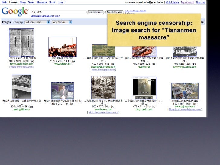Open the blog.roodo.com video frame thumbnail
This screenshot has width=220, height=165.
click(144, 88)
